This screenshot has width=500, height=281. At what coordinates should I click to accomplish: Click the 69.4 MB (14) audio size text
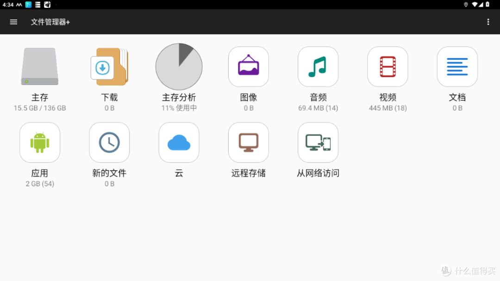tap(318, 108)
